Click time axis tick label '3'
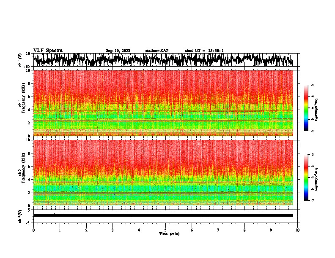Screen dimensions: 335x258 pyautogui.click(x=113, y=230)
